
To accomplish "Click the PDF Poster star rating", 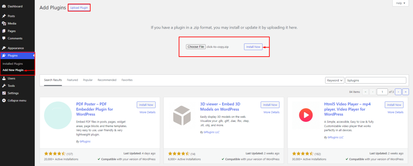I will click(x=55, y=154).
